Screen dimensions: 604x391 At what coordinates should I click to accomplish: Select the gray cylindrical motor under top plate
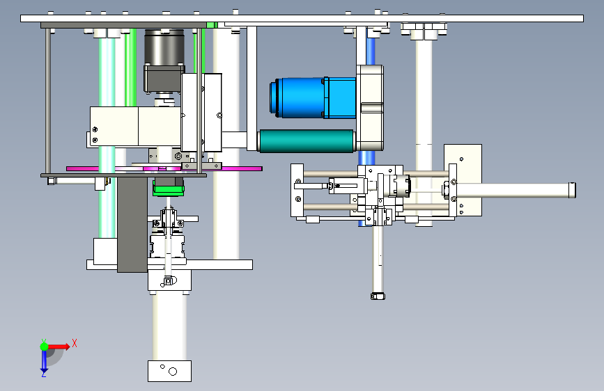point(164,47)
